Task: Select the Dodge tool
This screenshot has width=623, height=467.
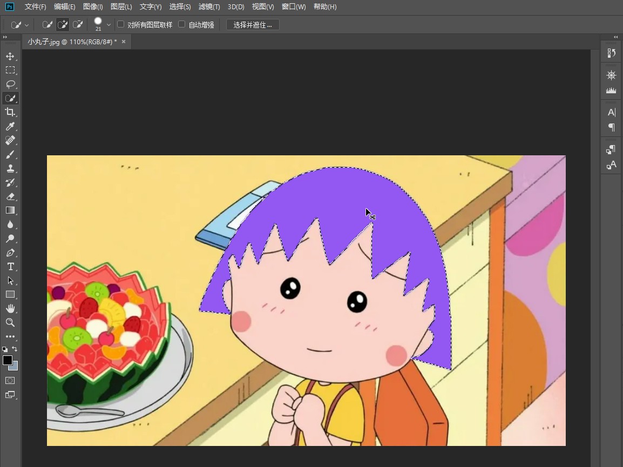Action: click(x=10, y=238)
